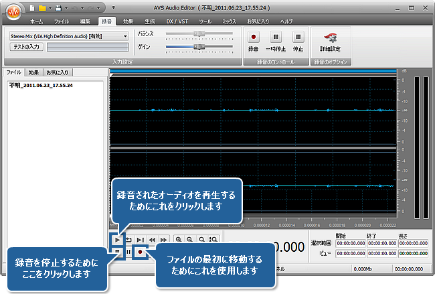
Task: Switch to the ファイル ribbon tab
Action: (62, 21)
